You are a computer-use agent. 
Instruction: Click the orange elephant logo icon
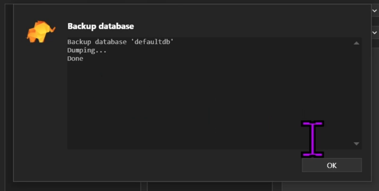click(x=41, y=32)
